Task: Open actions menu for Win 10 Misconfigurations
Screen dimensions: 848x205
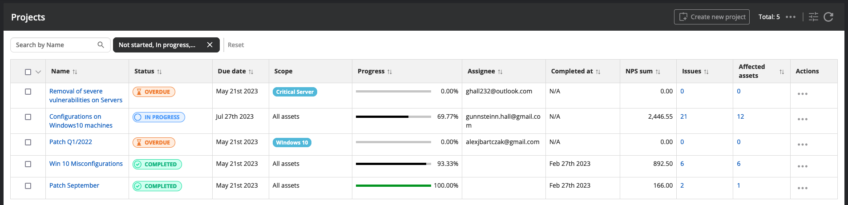Action: [x=802, y=166]
